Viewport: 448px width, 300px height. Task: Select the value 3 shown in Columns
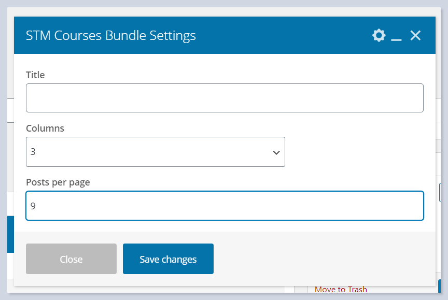[33, 152]
